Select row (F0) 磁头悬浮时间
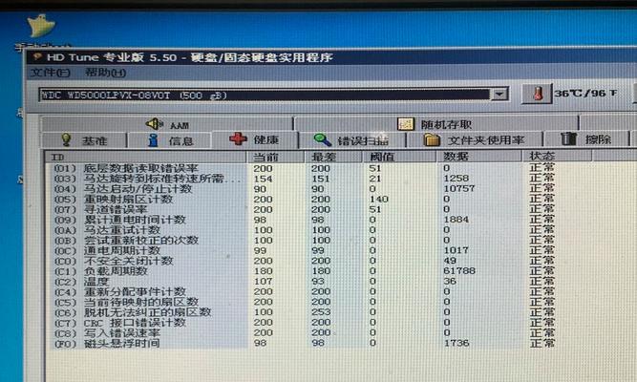Viewport: 637px width, 382px height. click(305, 343)
